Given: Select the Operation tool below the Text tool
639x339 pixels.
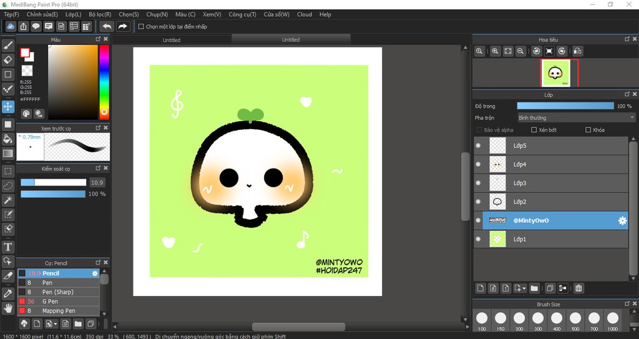Looking at the screenshot, I should tap(7, 261).
